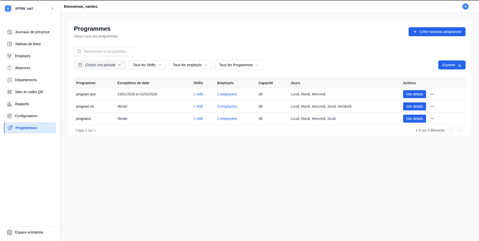Click the Journaux de présence calendar icon
The width and height of the screenshot is (479, 241).
[x=9, y=32]
